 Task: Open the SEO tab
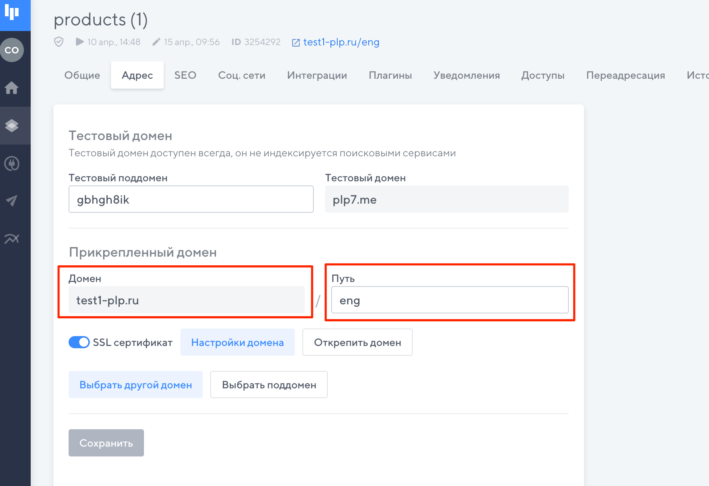[185, 75]
